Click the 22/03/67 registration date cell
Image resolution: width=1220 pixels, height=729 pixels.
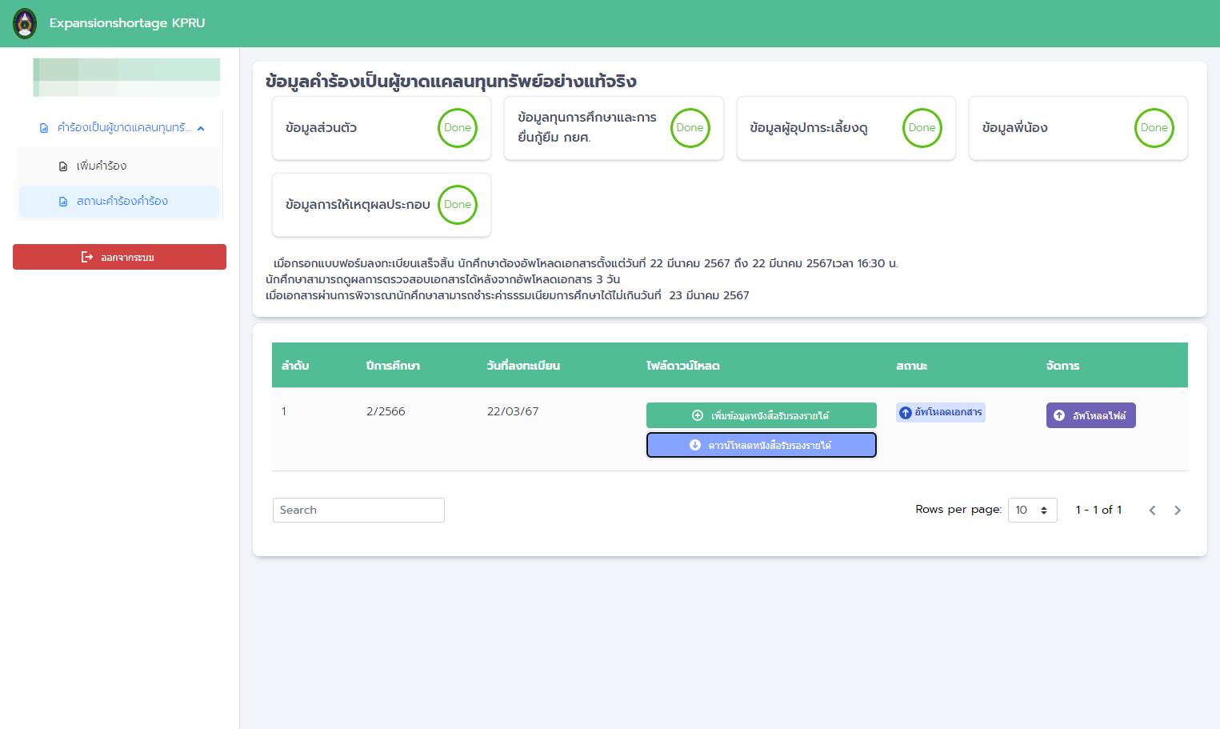513,411
